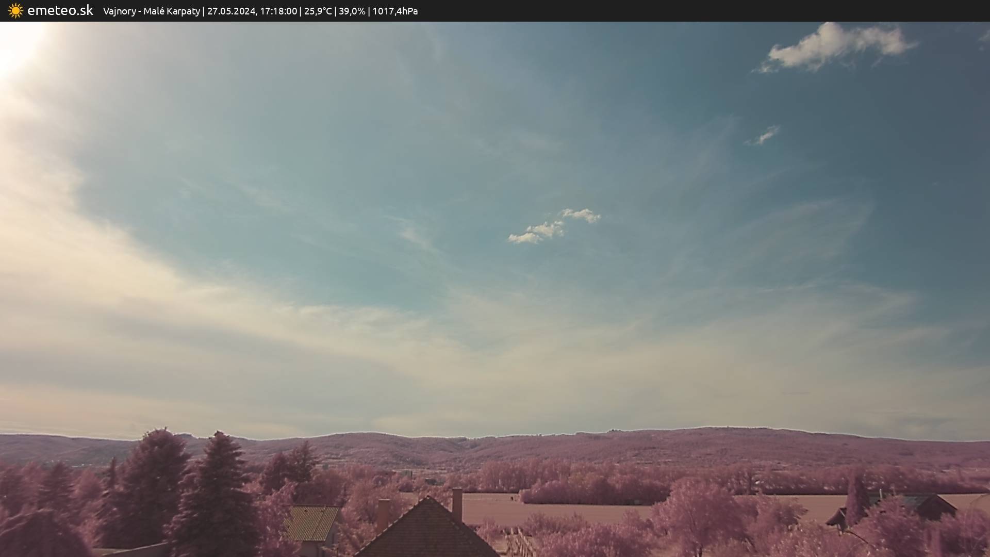Viewport: 990px width, 557px height.
Task: Click the 1017,4hPa pressure reading
Action: tap(394, 11)
